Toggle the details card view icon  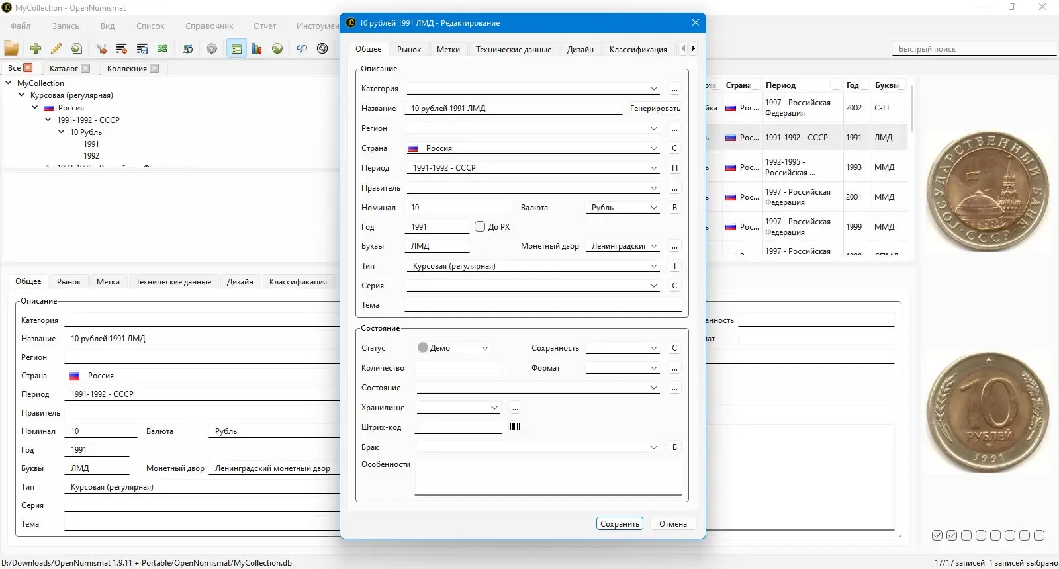pos(236,48)
